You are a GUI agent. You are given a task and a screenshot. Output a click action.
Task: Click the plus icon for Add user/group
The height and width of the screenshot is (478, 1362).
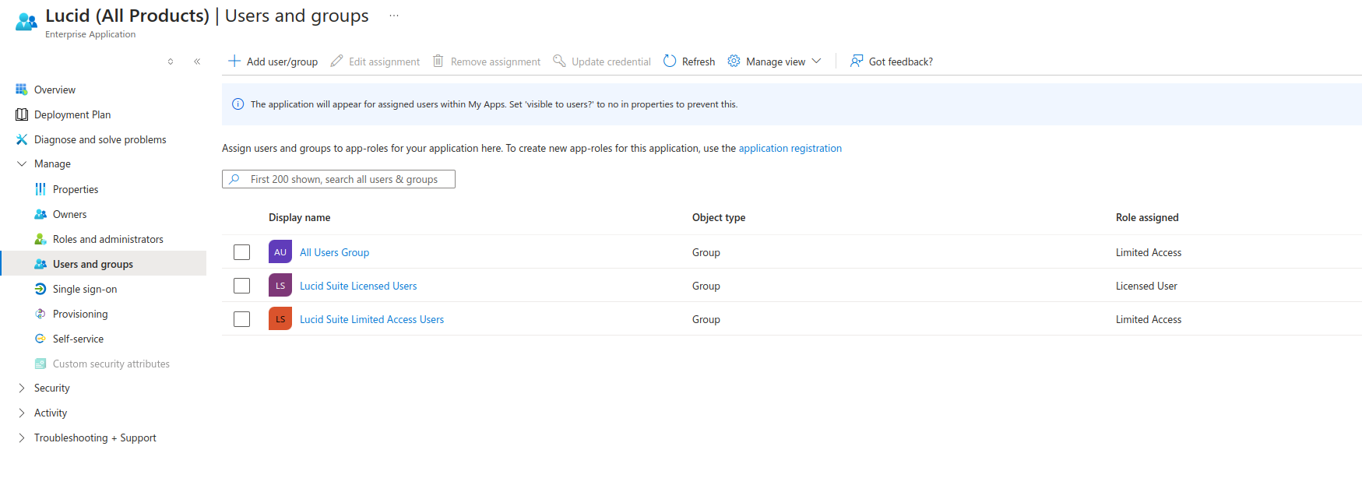pos(234,61)
